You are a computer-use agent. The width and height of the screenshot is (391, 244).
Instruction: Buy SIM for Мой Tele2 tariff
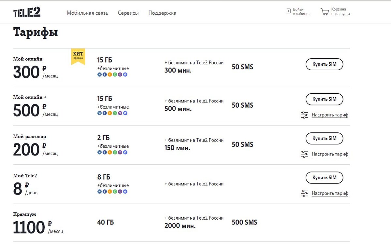tap(324, 178)
